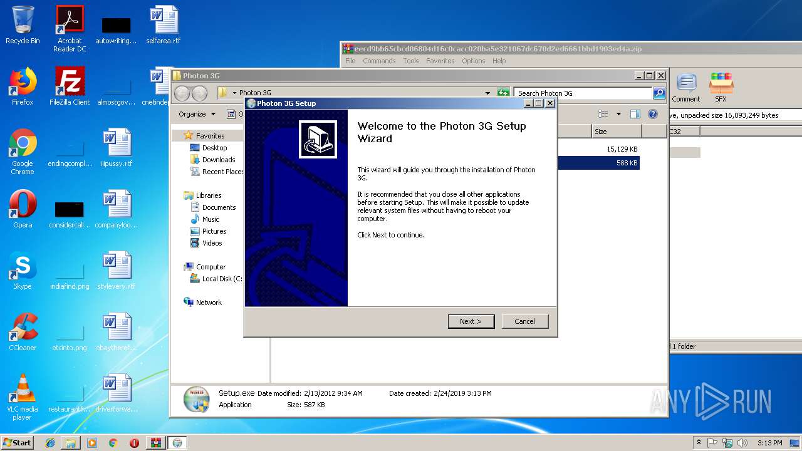802x451 pixels.
Task: Select selfarea.rtf file on desktop
Action: point(164,25)
